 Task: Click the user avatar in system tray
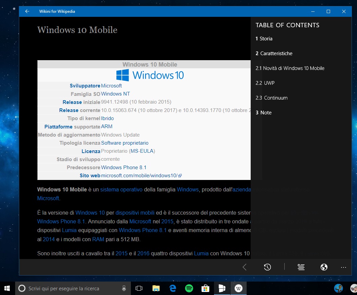tap(338, 288)
